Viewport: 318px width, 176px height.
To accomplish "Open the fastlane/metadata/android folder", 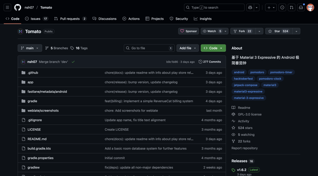I will point(47,92).
